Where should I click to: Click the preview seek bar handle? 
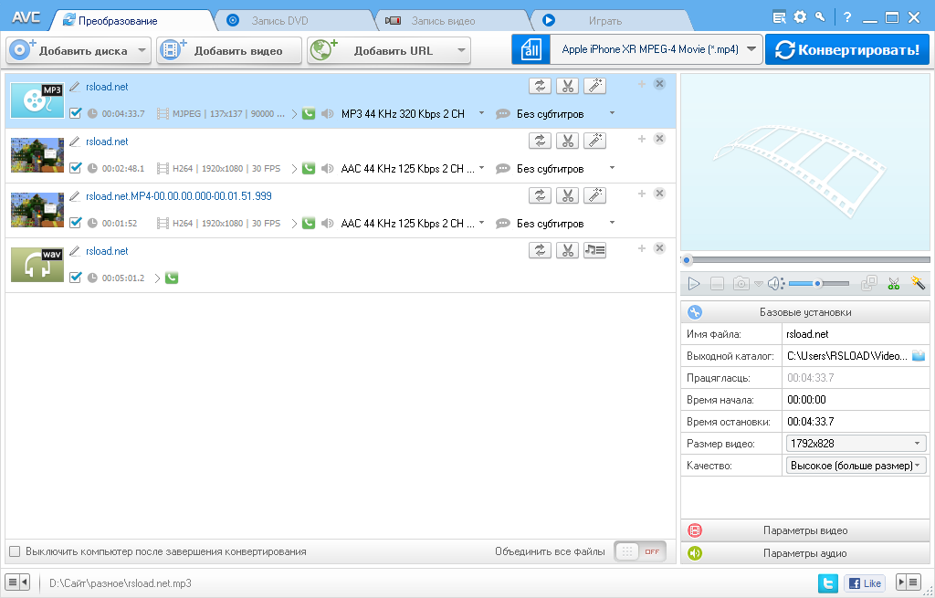tap(687, 260)
